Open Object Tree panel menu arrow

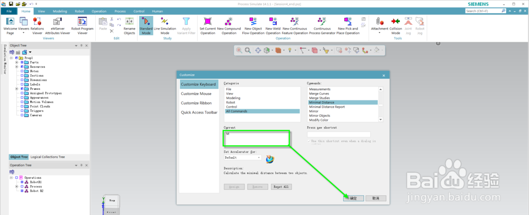pyautogui.click(x=76, y=45)
